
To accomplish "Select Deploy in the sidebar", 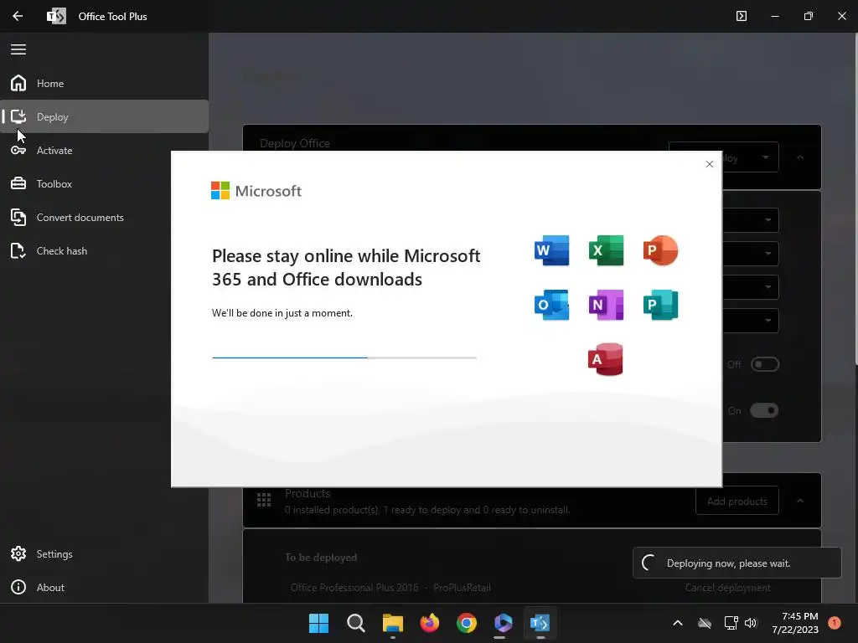I will tap(104, 116).
